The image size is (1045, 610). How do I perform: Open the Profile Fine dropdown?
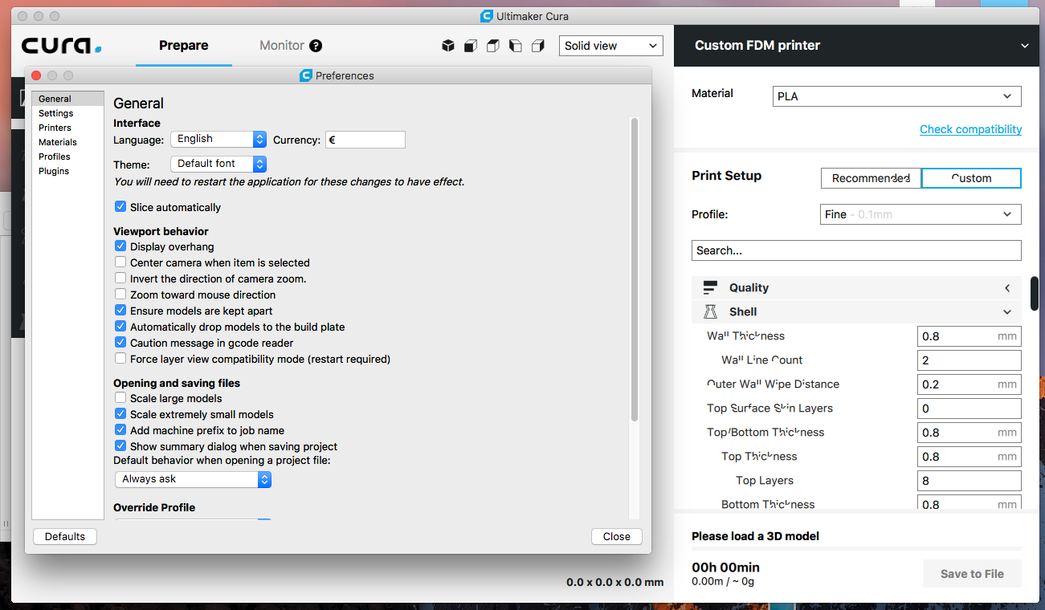tap(920, 214)
